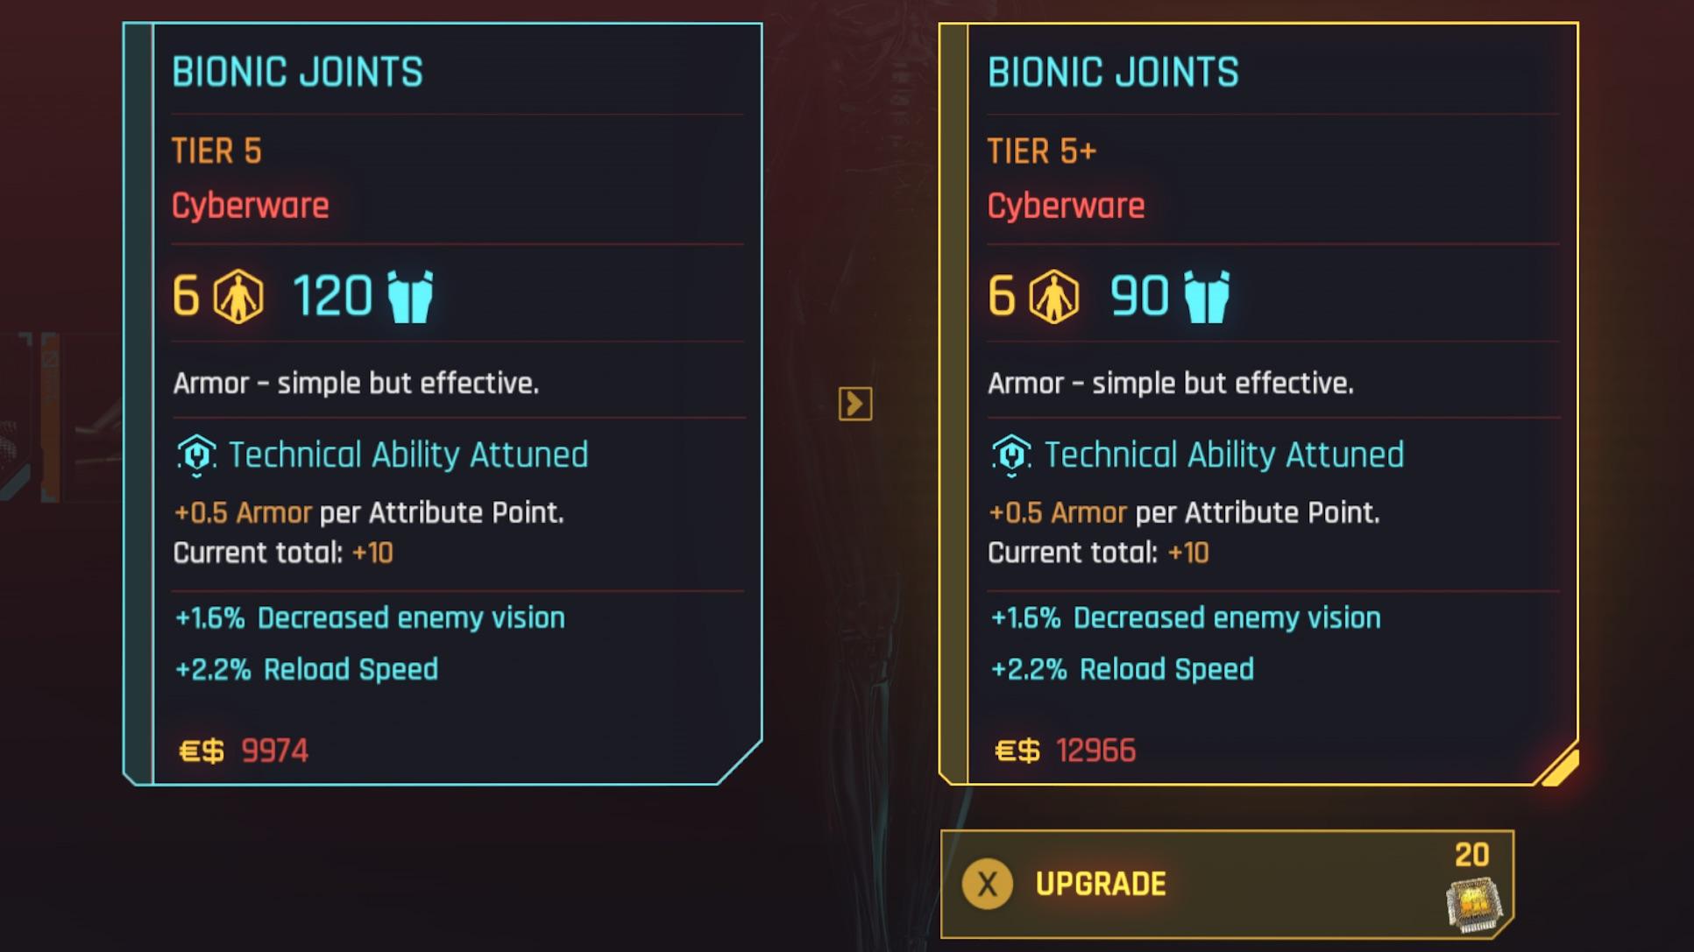Select the Tier 5+ Bionic Joints title
Viewport: 1694px width, 952px height.
[x=1113, y=72]
